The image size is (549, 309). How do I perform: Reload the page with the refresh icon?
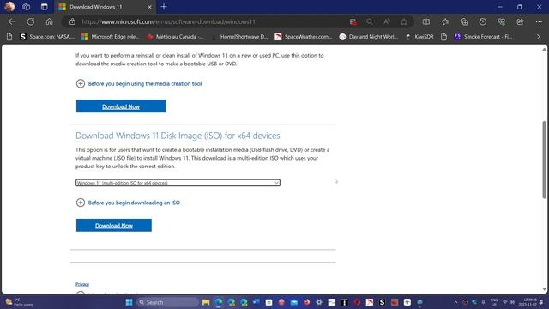coord(31,21)
